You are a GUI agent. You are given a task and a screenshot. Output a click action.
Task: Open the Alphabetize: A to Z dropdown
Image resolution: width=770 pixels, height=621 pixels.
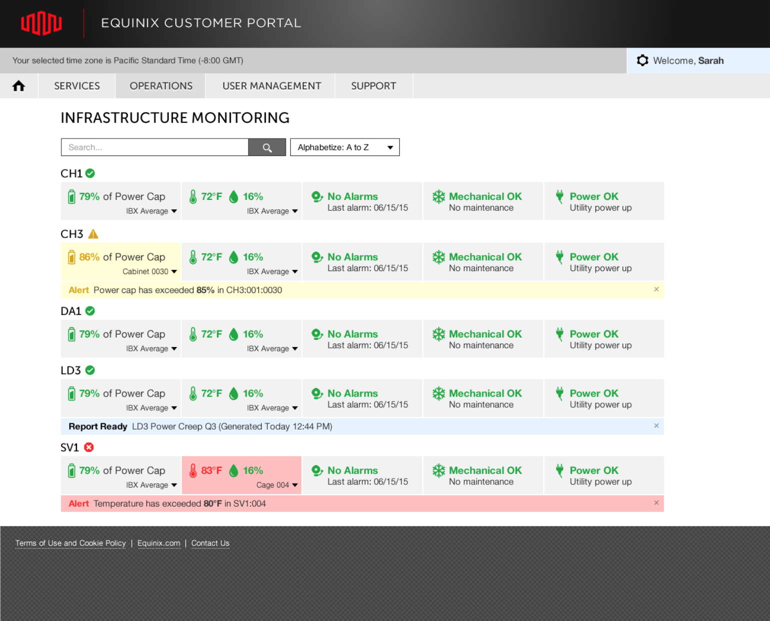[345, 147]
